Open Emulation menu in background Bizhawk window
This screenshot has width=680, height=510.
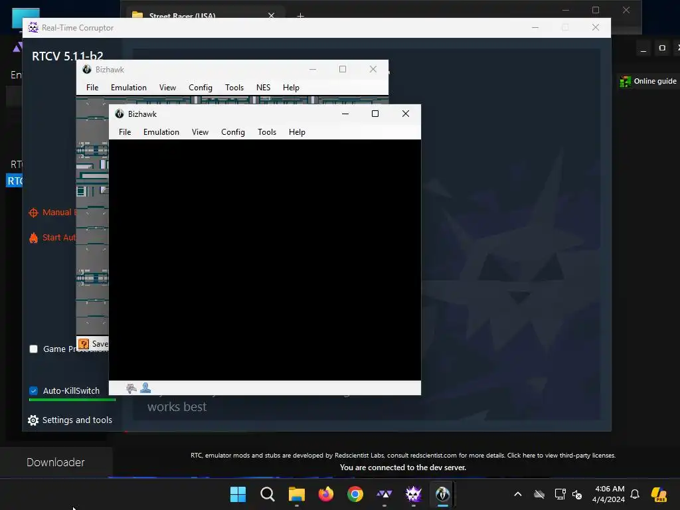pos(128,88)
